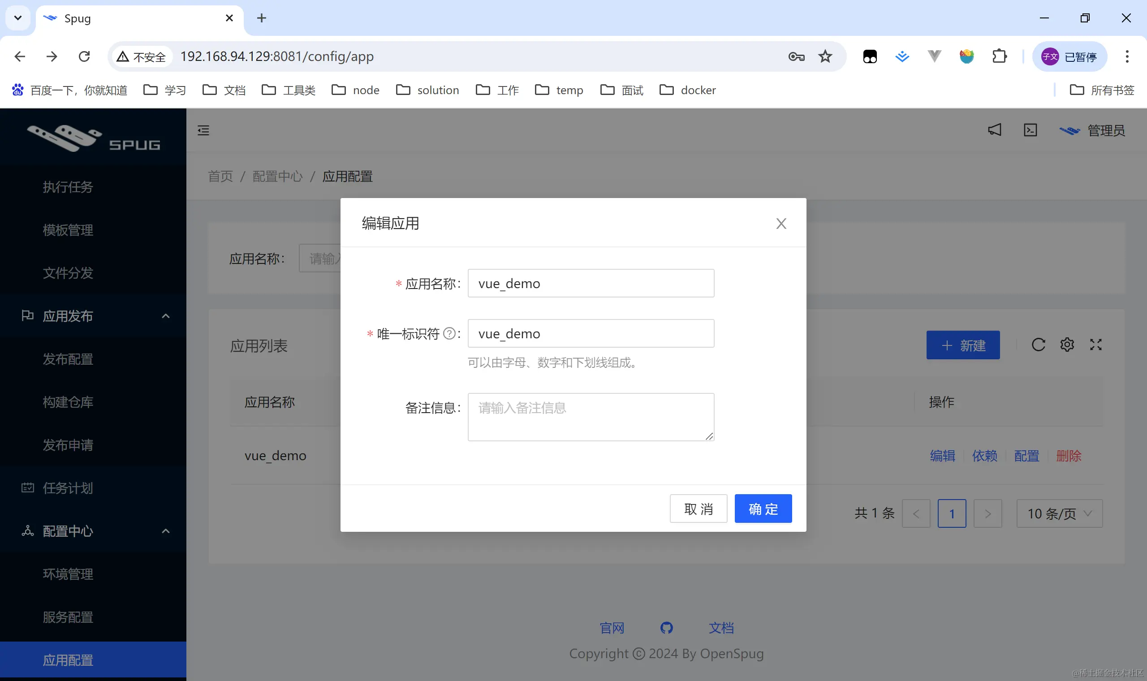Open table column settings gear icon

point(1067,345)
